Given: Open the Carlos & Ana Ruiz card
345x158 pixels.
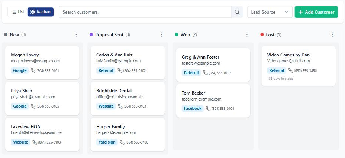Looking at the screenshot, I should [x=128, y=63].
